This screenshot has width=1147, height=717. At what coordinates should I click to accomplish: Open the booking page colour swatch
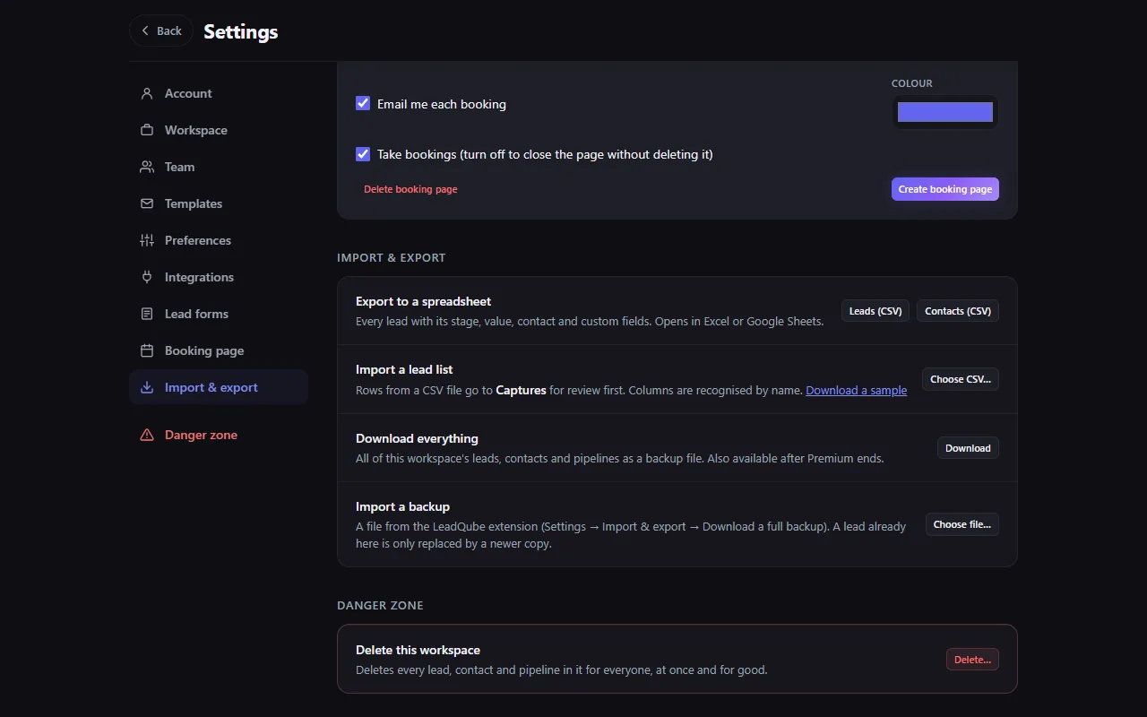945,112
